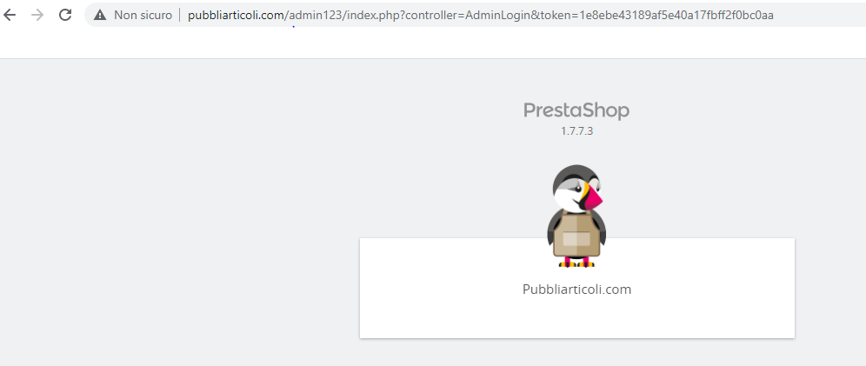Click the puffin mascot's brown apron
The height and width of the screenshot is (366, 866).
[576, 236]
